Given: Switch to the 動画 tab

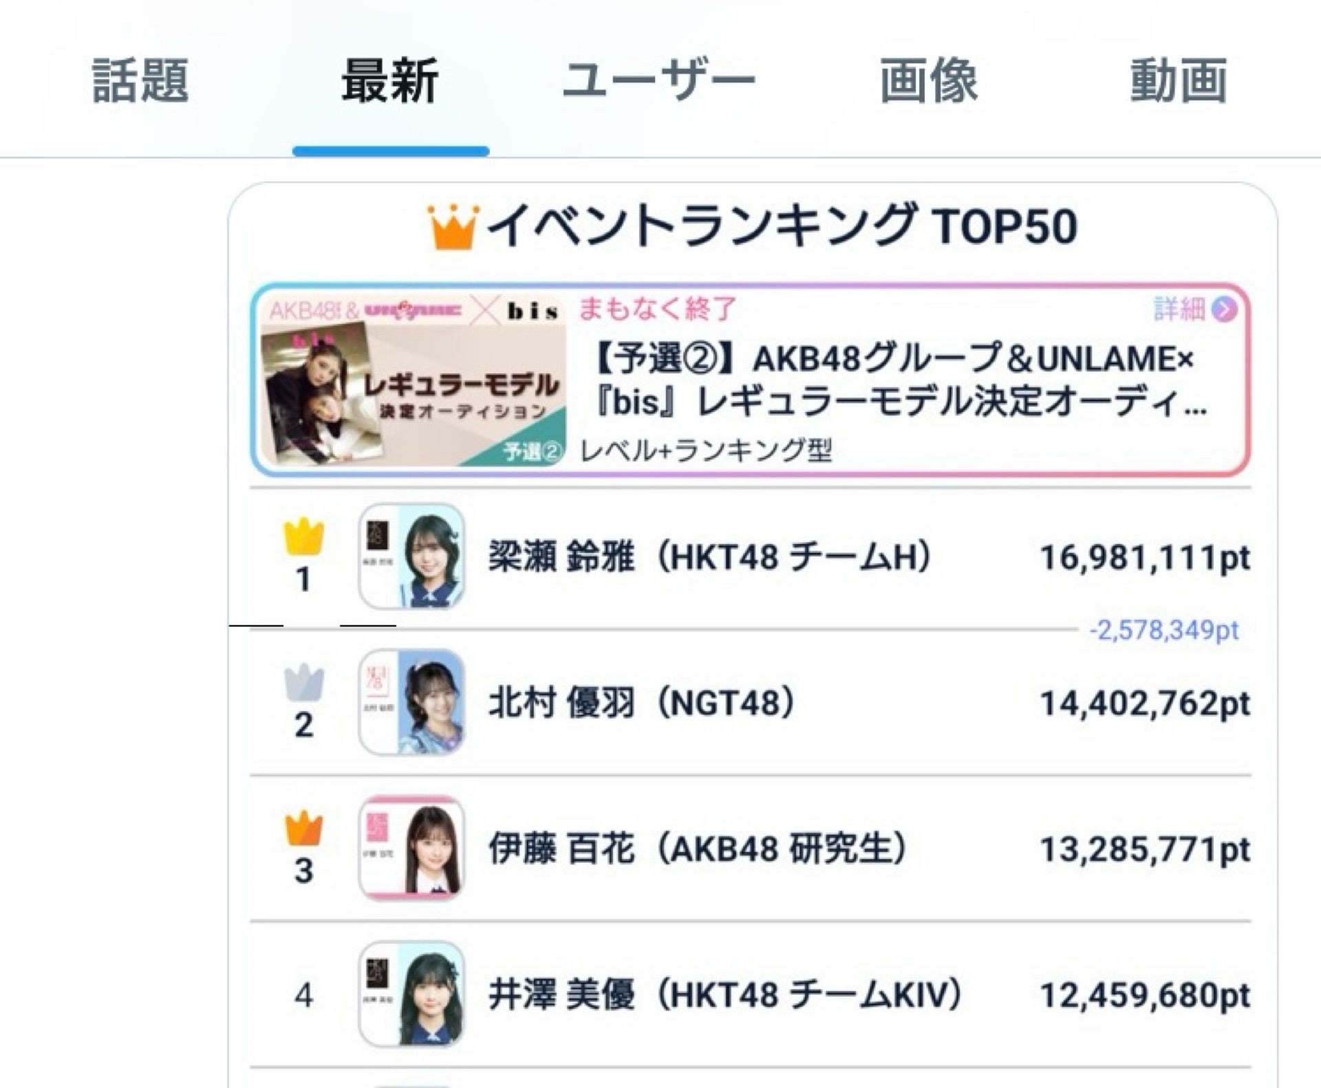Looking at the screenshot, I should coord(1179,81).
